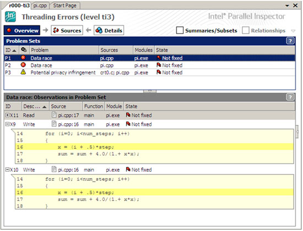This screenshot has height=231, width=303.
Task: Click the Sources column header in Problem Sets
Action: [116, 50]
